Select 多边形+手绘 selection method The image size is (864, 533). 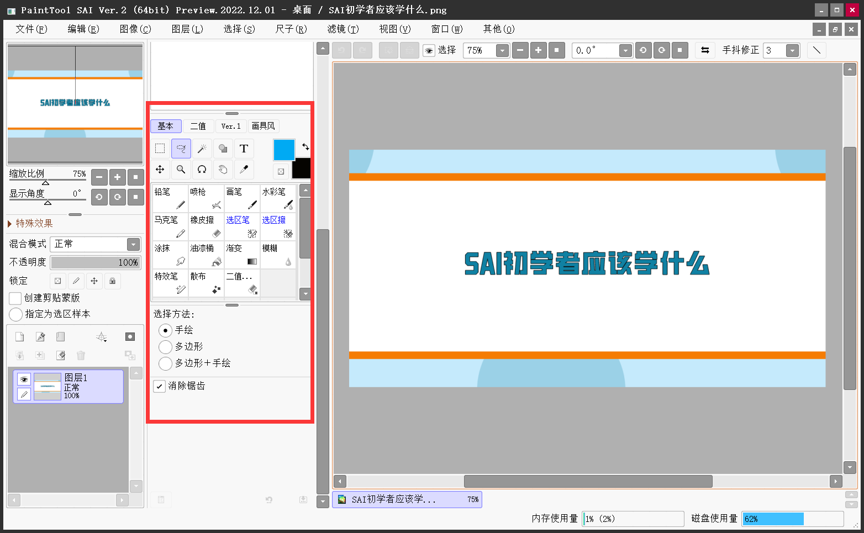tap(165, 363)
